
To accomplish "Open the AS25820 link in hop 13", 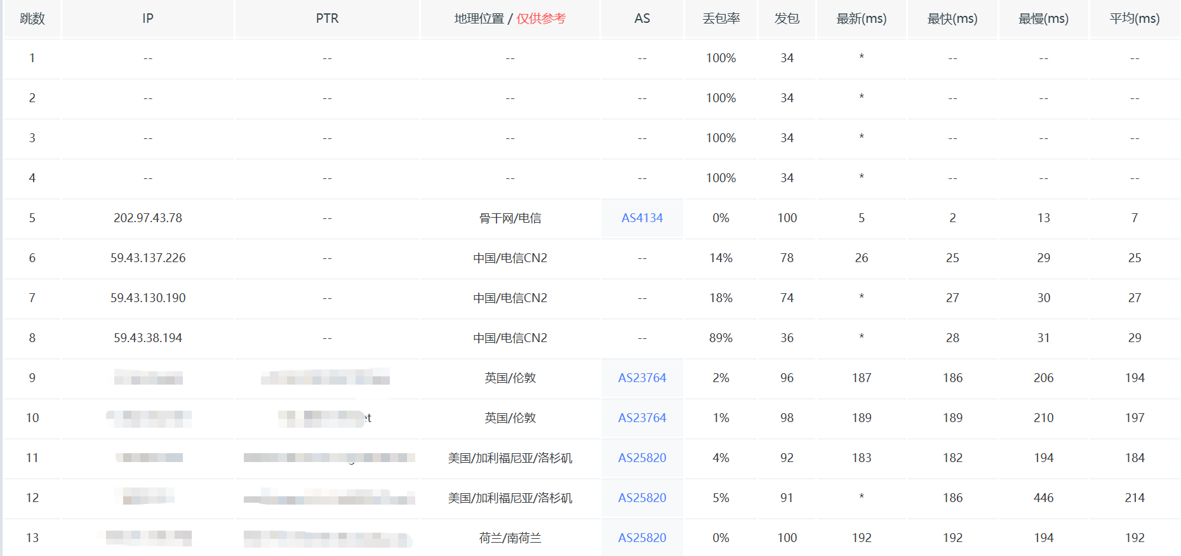I will (x=642, y=538).
